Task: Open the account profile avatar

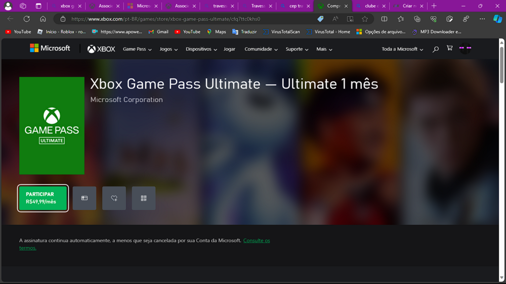Action: [465, 49]
